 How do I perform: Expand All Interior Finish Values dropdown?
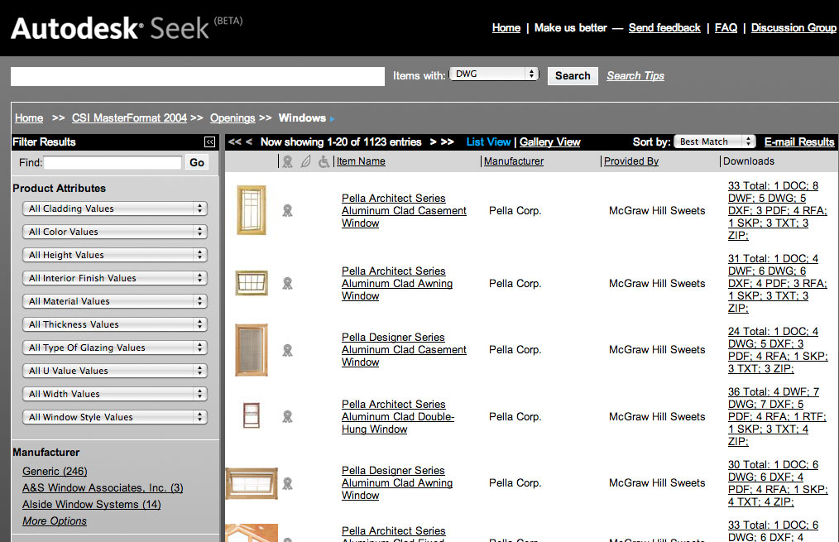[x=114, y=278]
